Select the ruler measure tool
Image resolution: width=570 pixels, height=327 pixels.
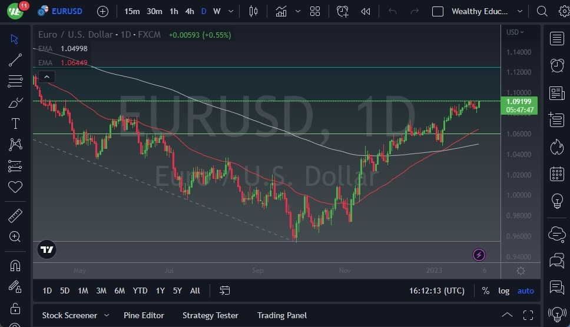pos(15,216)
